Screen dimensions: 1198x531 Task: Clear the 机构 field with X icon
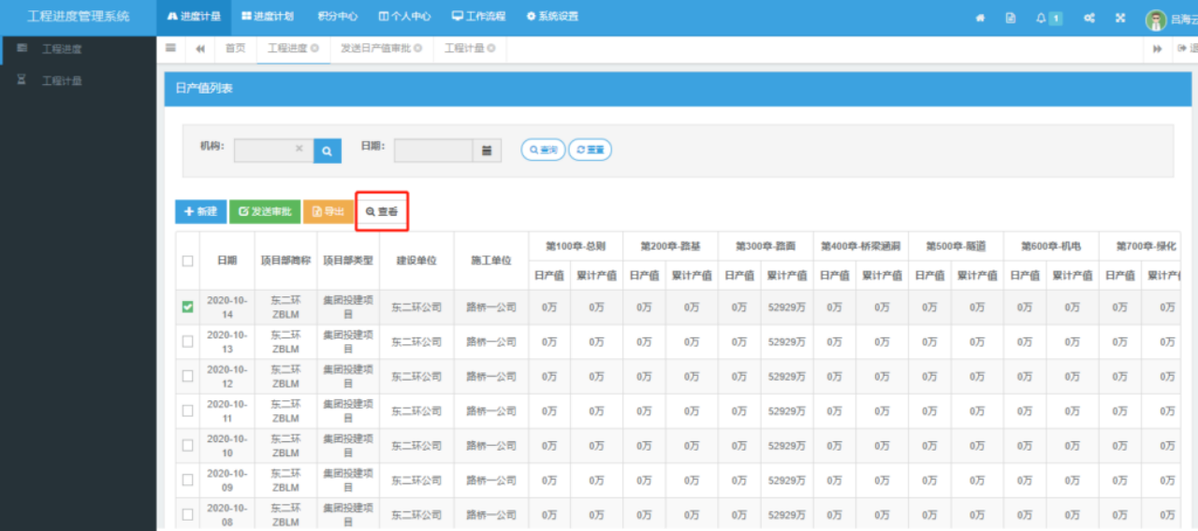299,149
